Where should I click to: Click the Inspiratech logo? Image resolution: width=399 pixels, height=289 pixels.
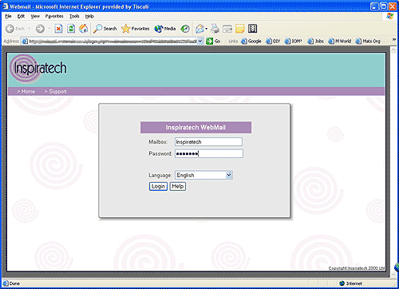[38, 69]
